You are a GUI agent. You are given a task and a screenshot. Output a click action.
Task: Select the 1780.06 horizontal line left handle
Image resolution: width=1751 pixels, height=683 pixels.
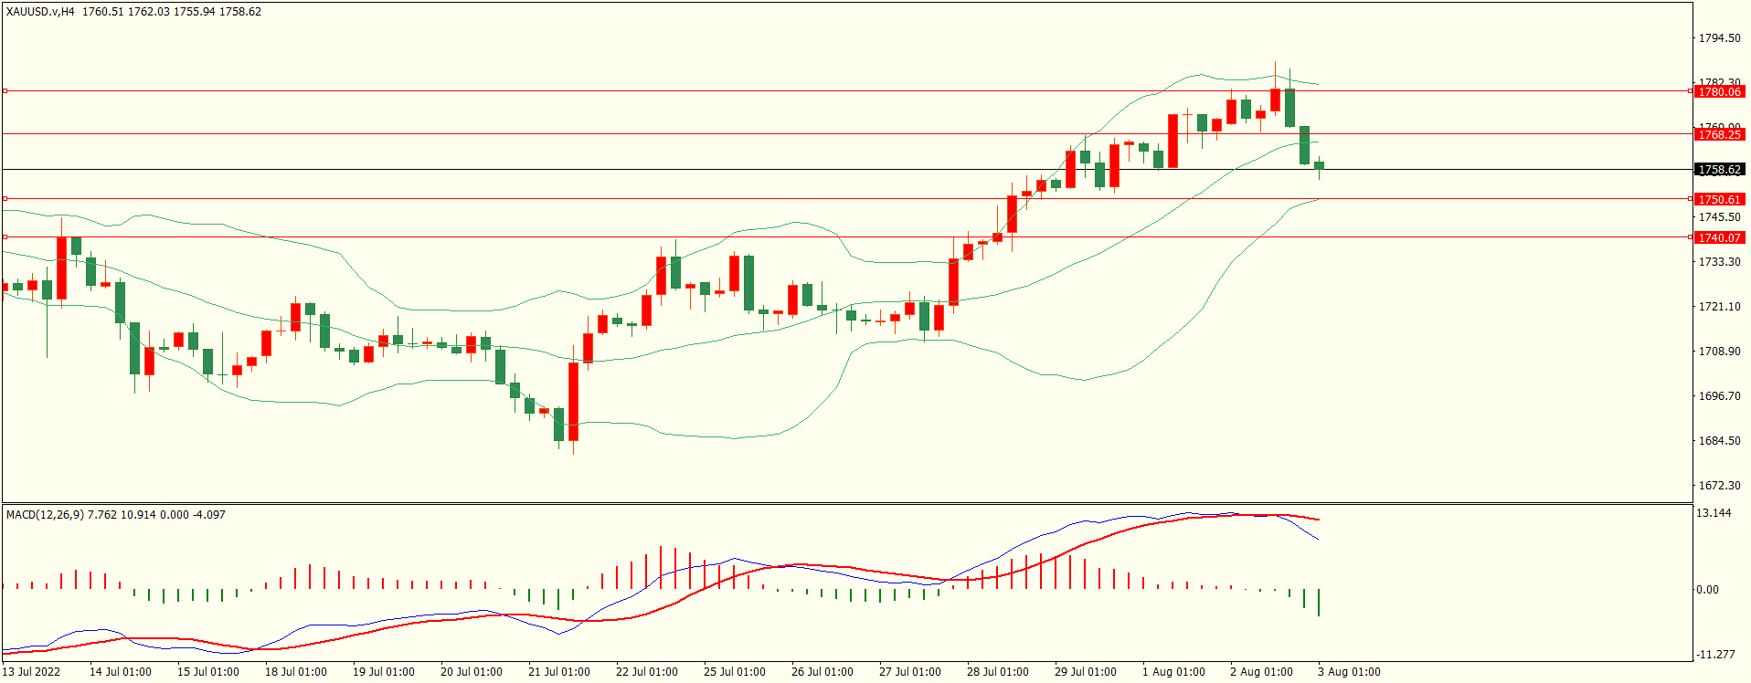point(5,90)
